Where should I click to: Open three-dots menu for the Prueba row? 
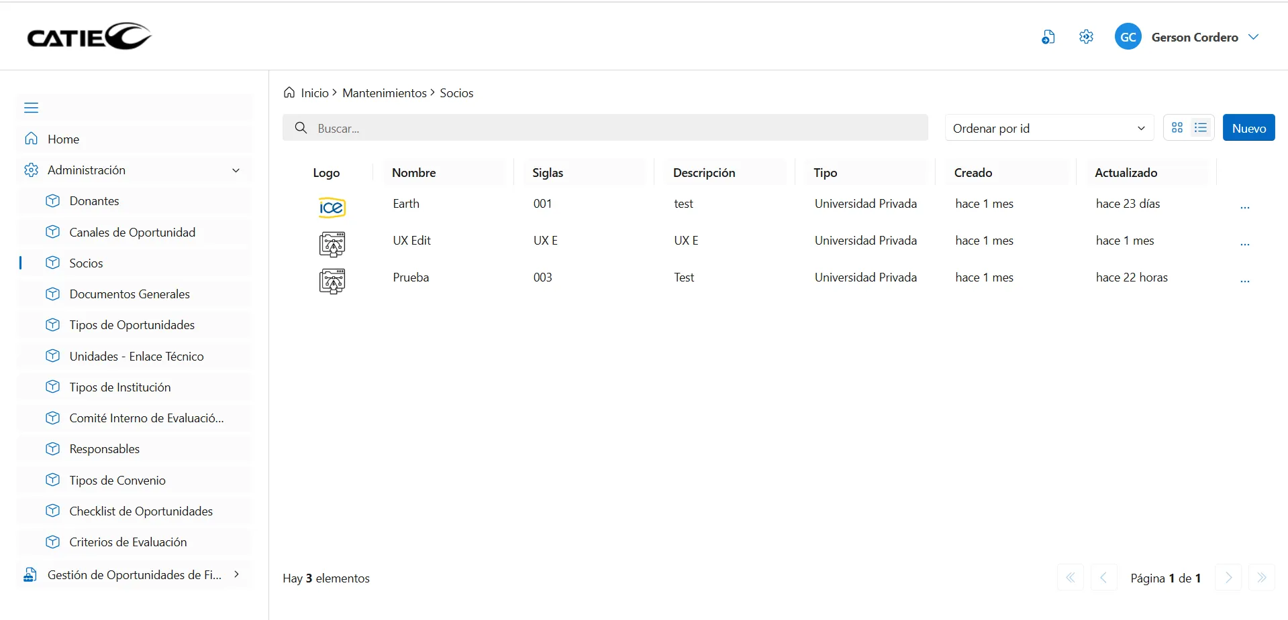click(1244, 282)
